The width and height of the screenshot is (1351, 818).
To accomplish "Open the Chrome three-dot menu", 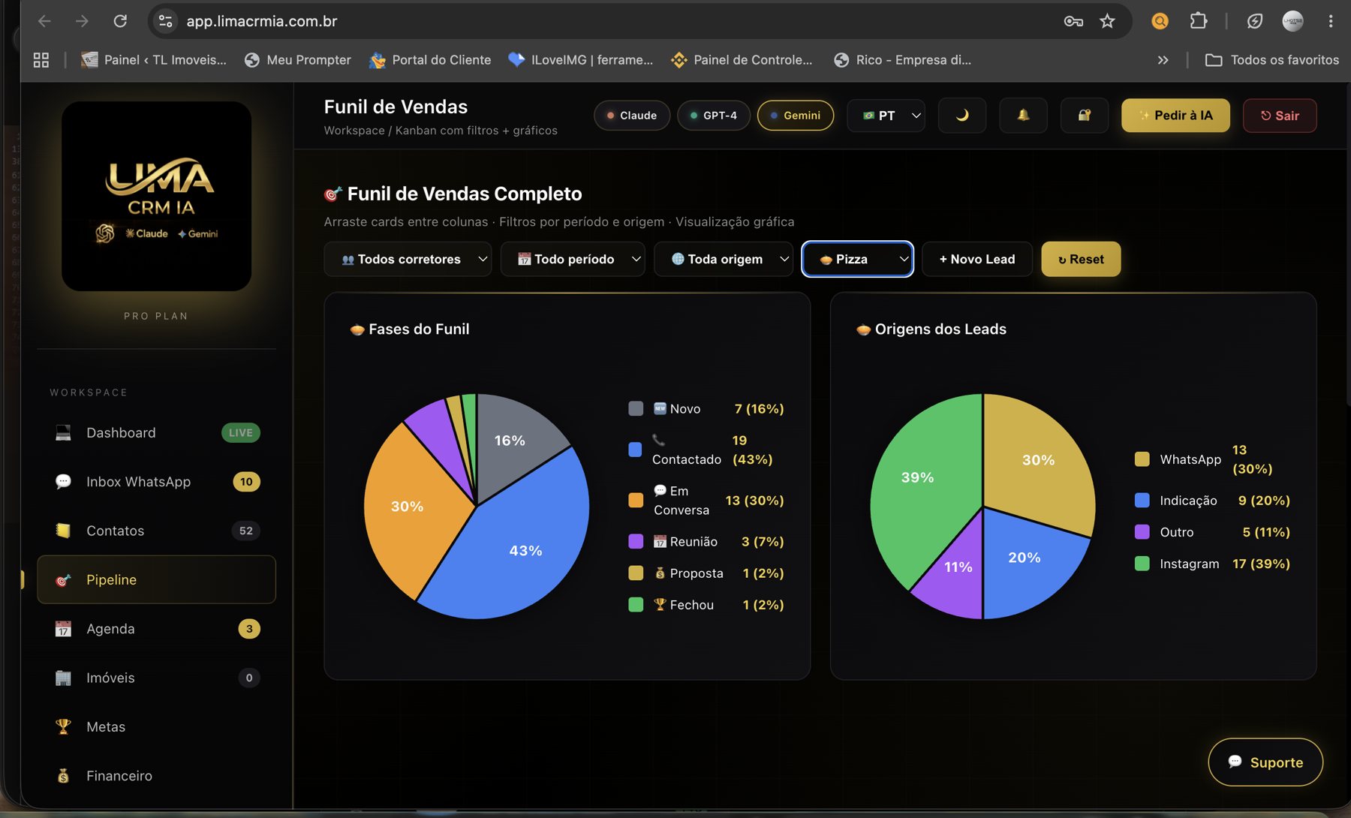I will pyautogui.click(x=1331, y=21).
